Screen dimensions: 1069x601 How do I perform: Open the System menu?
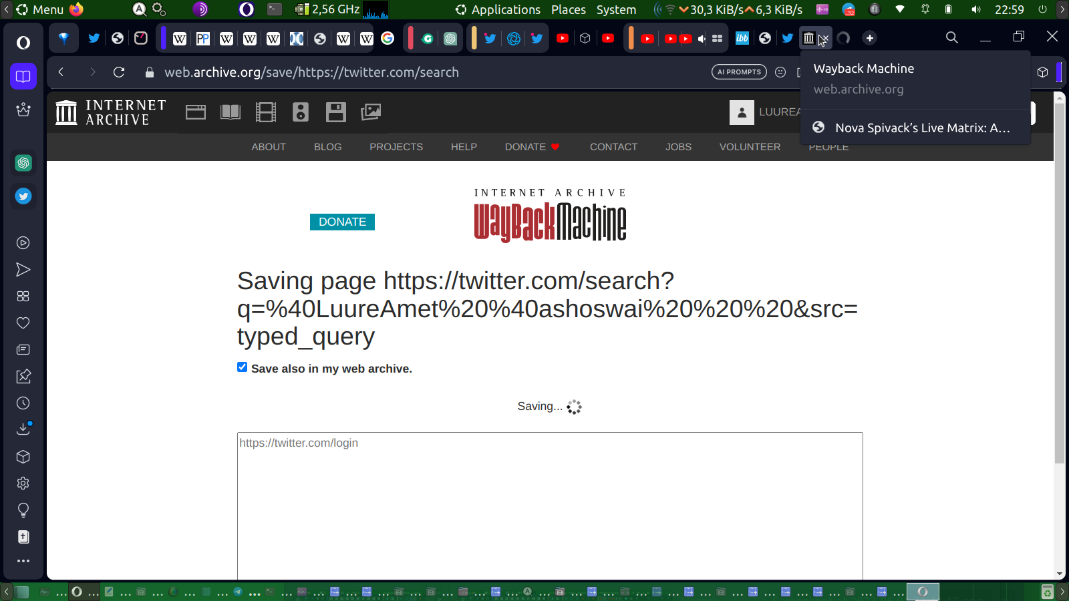[616, 9]
